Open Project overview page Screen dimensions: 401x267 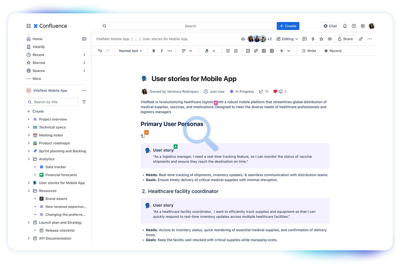53,119
